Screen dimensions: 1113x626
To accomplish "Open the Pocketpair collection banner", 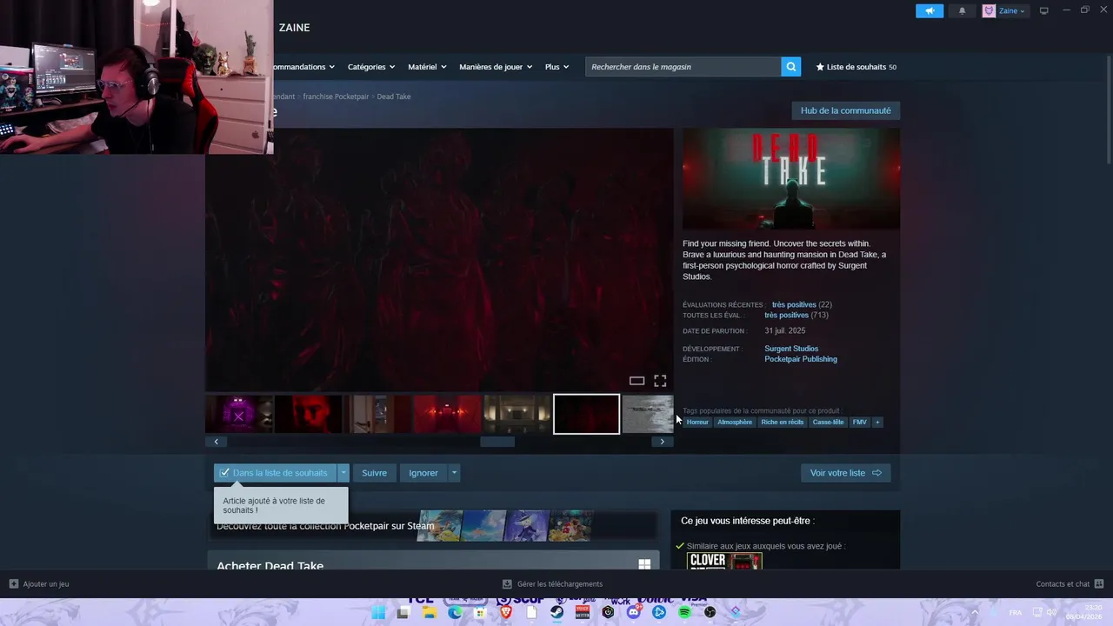I will [432, 526].
